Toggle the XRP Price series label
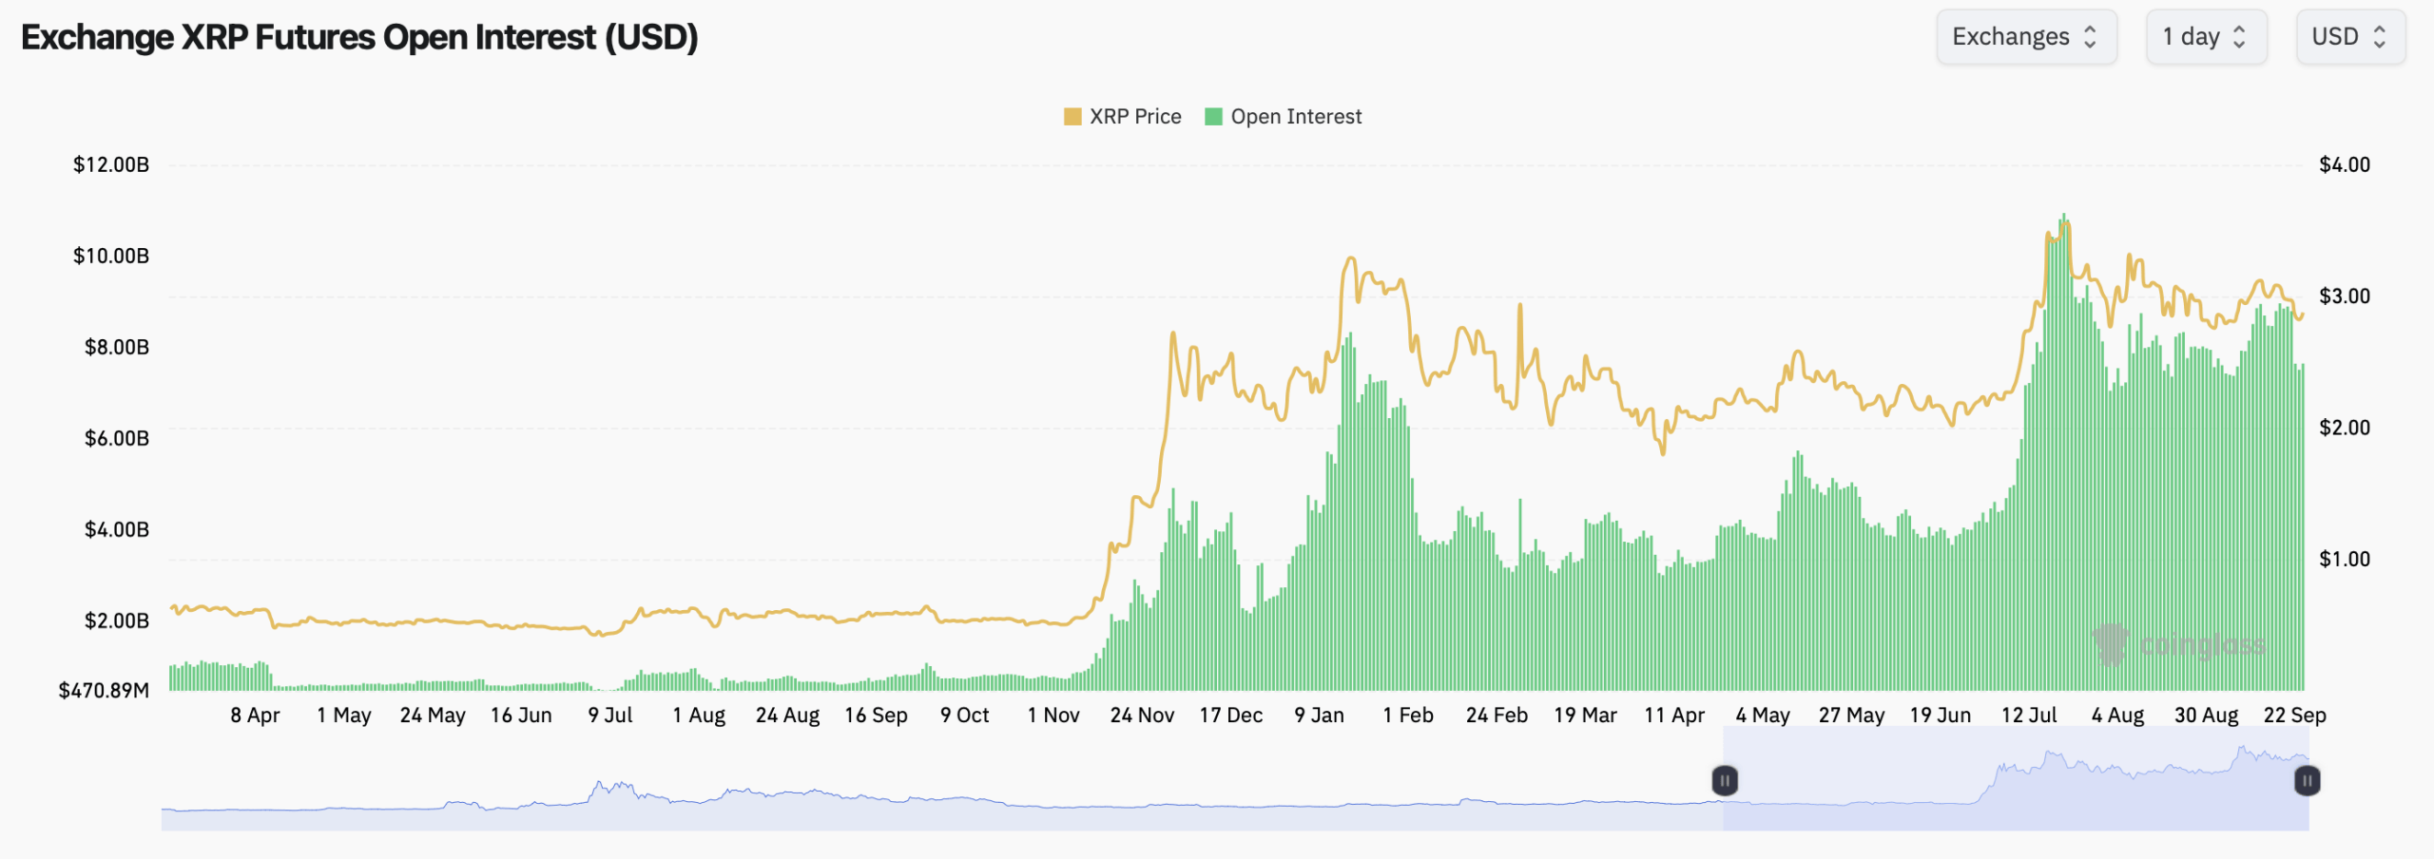The height and width of the screenshot is (859, 2434). (1134, 117)
